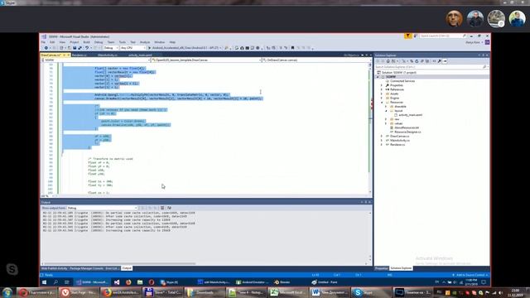Open the member dropdown showing OnDraw(Canvas canvas)

tap(315, 60)
